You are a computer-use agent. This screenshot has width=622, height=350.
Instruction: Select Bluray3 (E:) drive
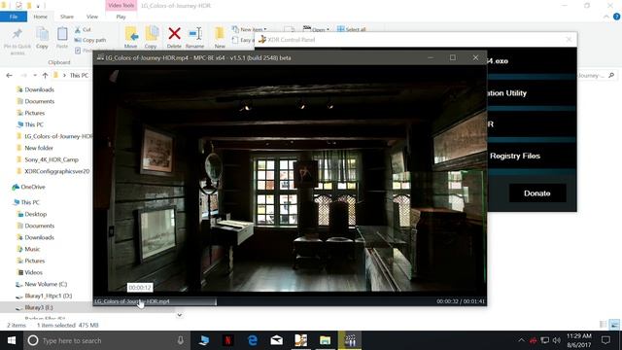pos(39,307)
